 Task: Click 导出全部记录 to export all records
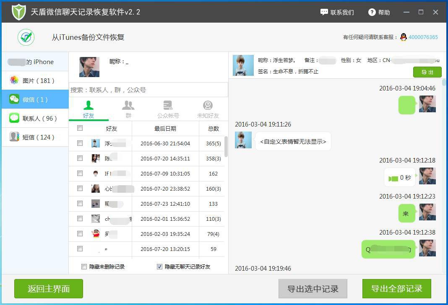396,288
